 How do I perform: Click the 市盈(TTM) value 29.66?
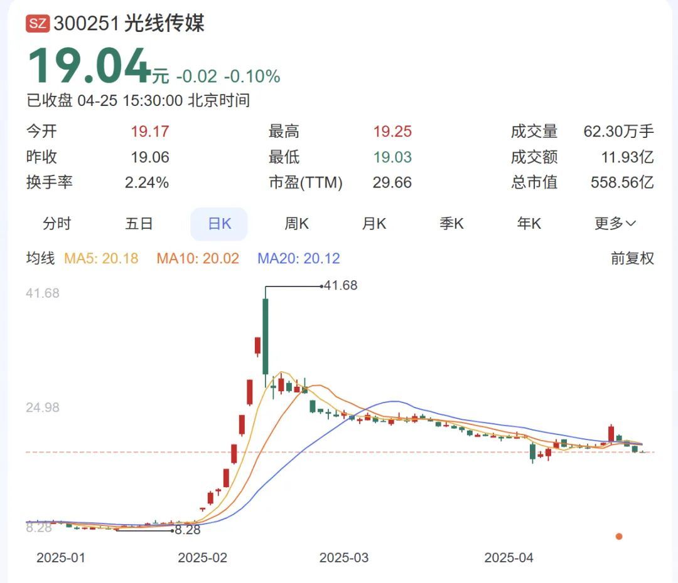[392, 182]
